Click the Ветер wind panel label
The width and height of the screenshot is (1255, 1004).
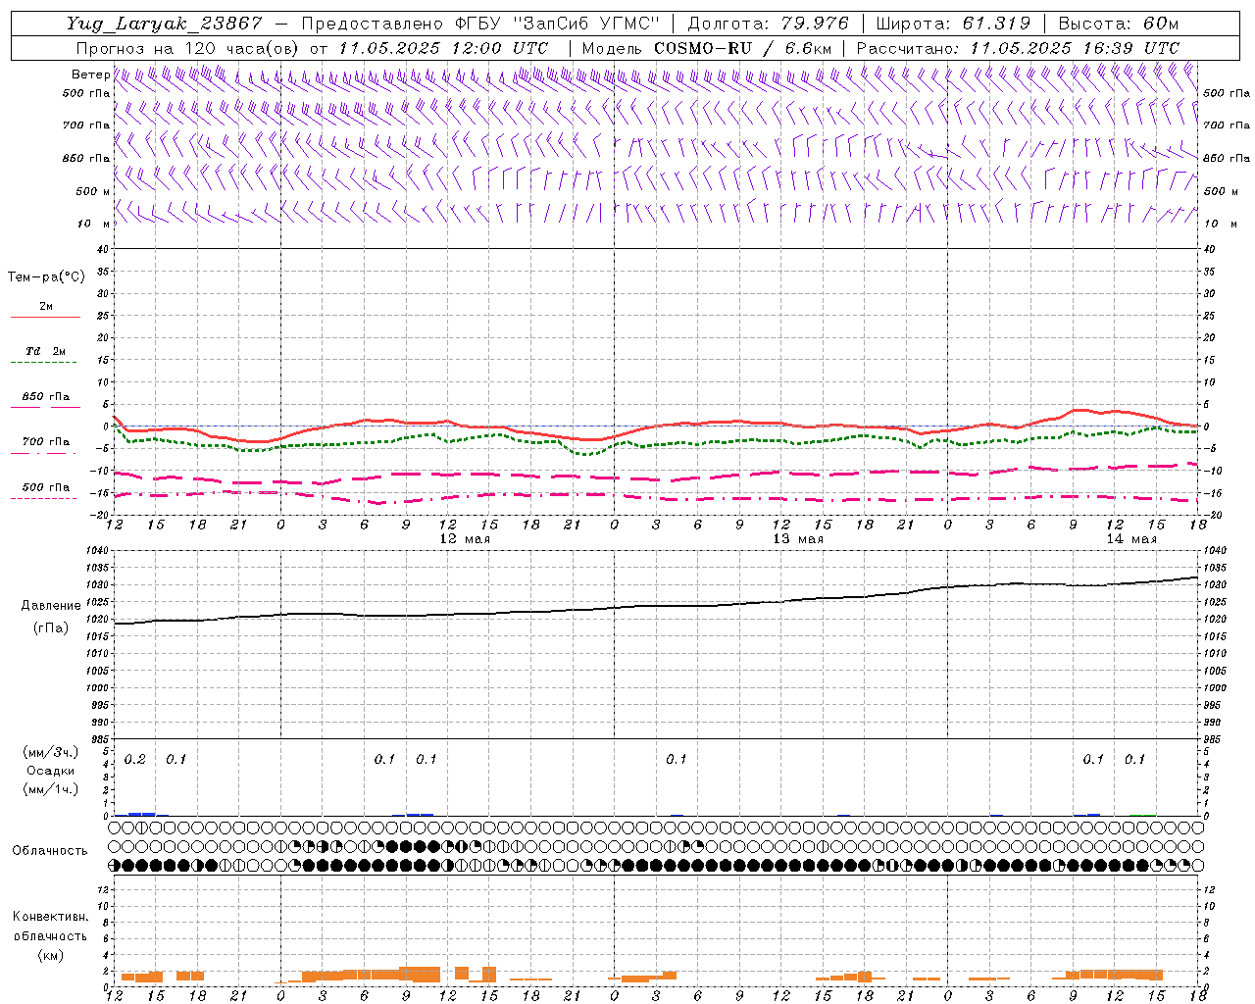point(91,75)
